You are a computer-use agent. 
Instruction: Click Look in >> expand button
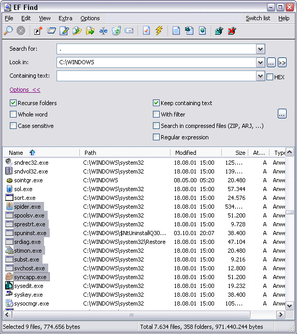tap(282, 63)
